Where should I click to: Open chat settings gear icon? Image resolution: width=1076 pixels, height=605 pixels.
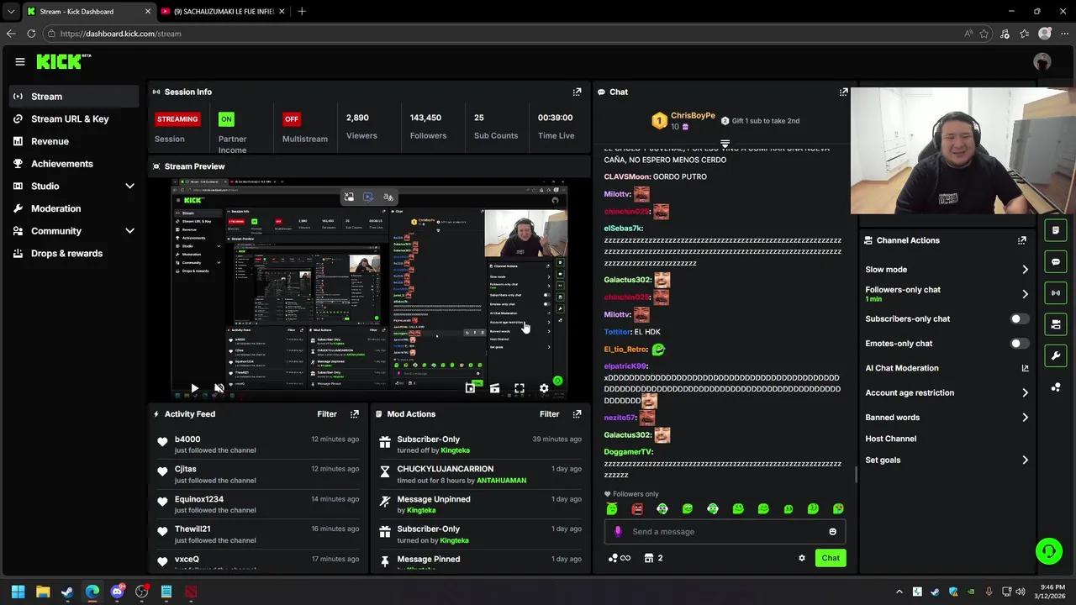802,558
